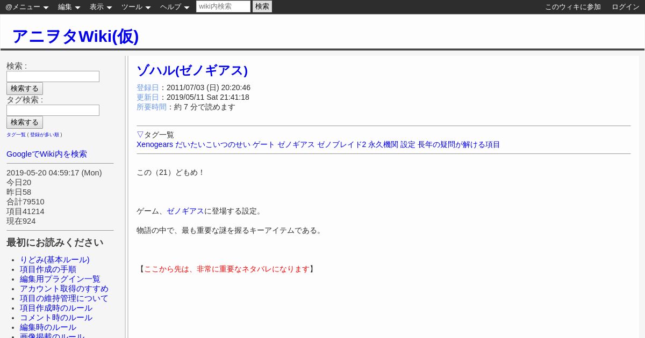Click 検索する button under 検索 field
Image resolution: width=645 pixels, height=338 pixels.
click(25, 89)
